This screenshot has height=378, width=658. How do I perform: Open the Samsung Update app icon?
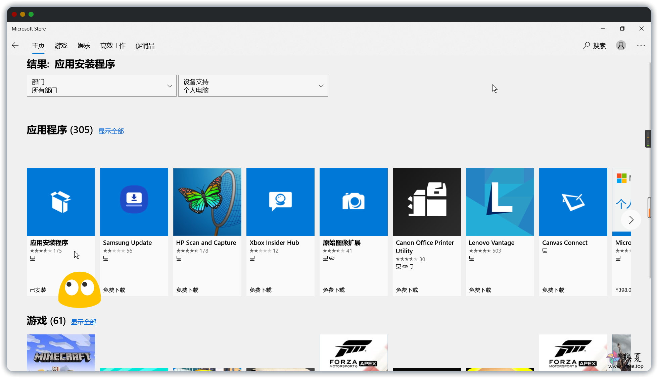[134, 202]
